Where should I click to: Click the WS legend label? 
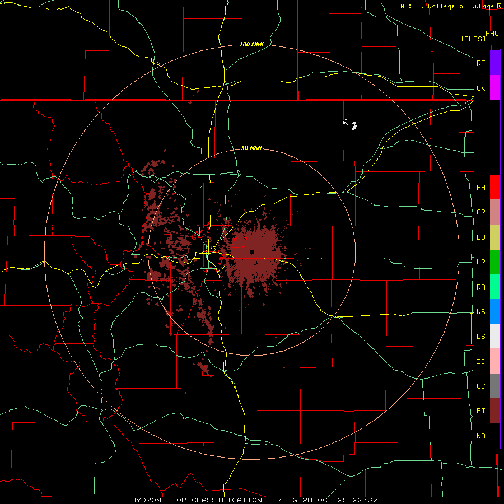pos(480,312)
